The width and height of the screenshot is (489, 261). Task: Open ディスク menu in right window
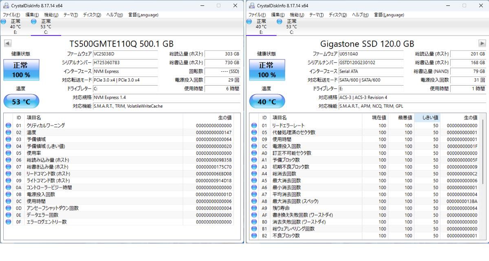click(338, 15)
